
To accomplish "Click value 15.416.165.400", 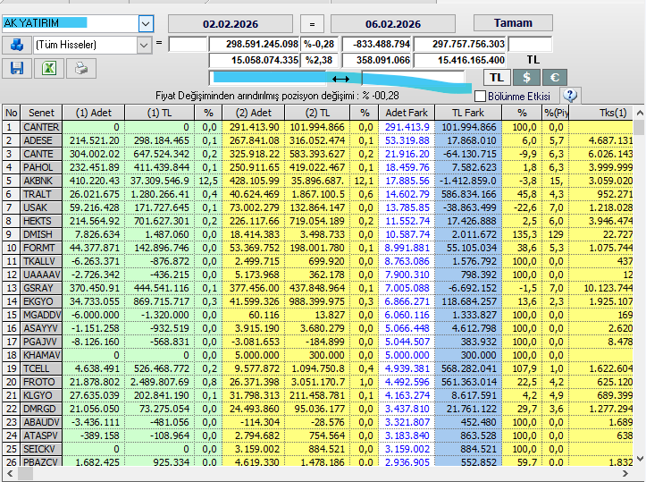I will coord(460,60).
